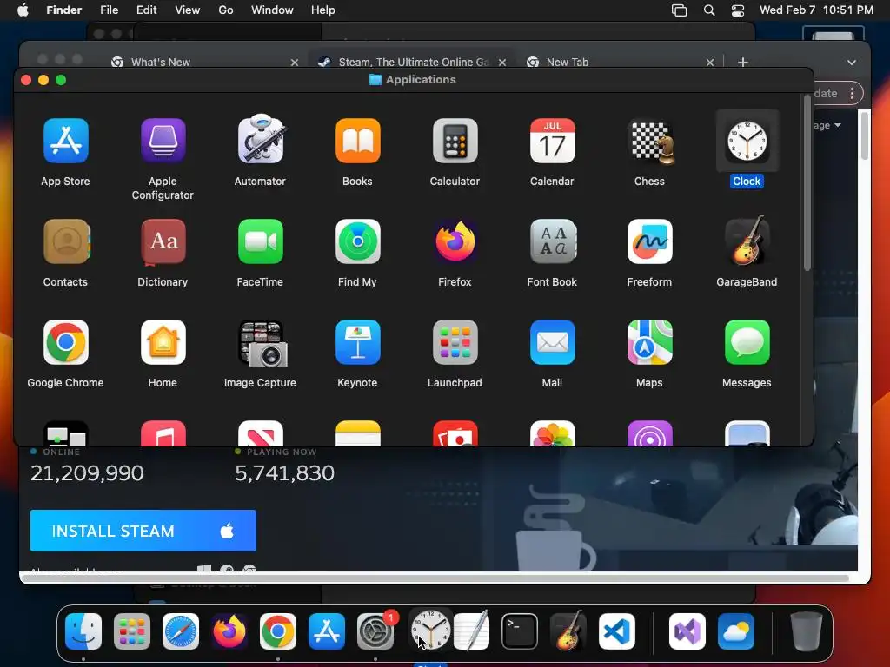The image size is (890, 667).
Task: Open Spotlight search in menu bar
Action: coord(709,10)
